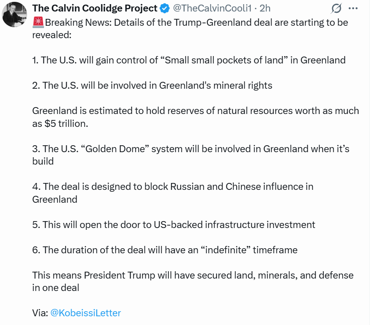
Task: Click point 2 about Greenland's mineral rights
Action: (152, 86)
